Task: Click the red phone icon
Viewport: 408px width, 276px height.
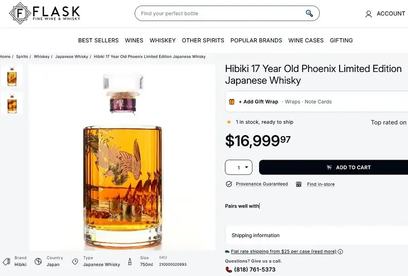Action: pyautogui.click(x=228, y=269)
